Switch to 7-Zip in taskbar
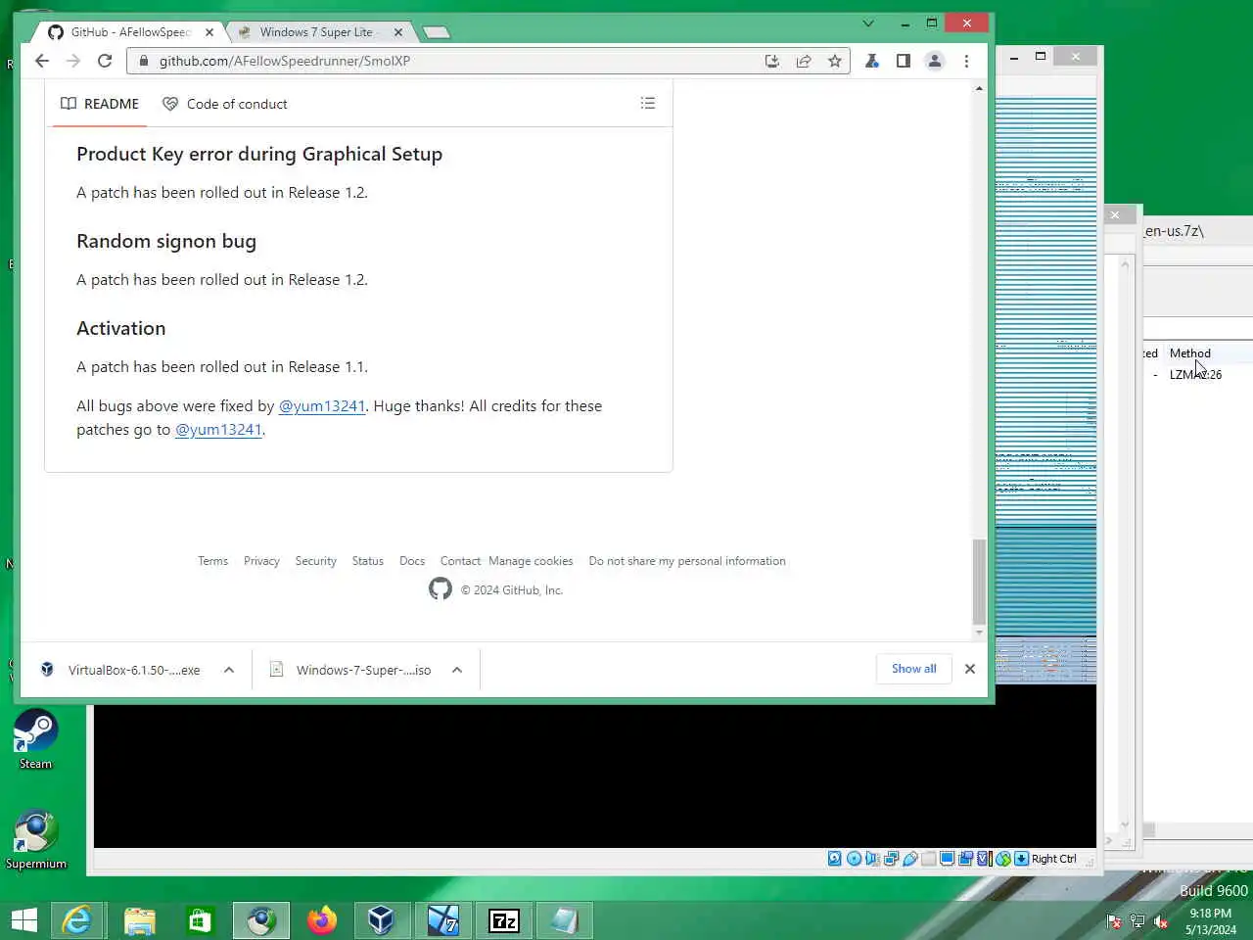Viewport: 1253px width, 940px height. 503,920
